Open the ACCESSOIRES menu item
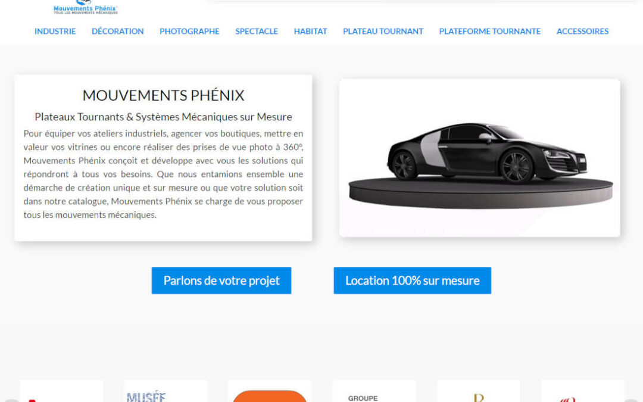This screenshot has width=643, height=402. [x=582, y=31]
